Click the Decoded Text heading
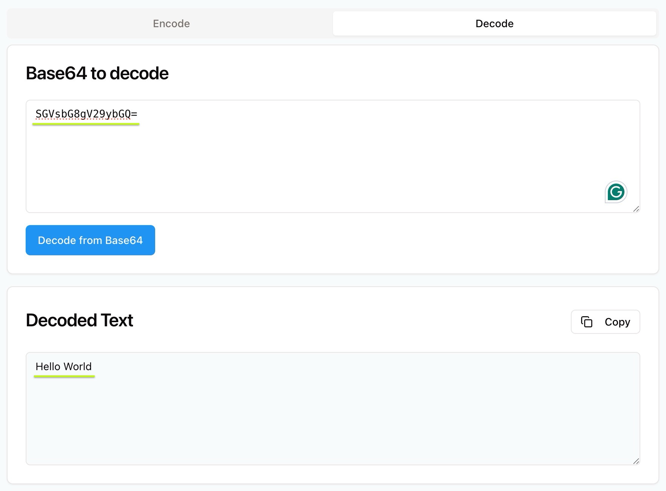 pos(79,320)
